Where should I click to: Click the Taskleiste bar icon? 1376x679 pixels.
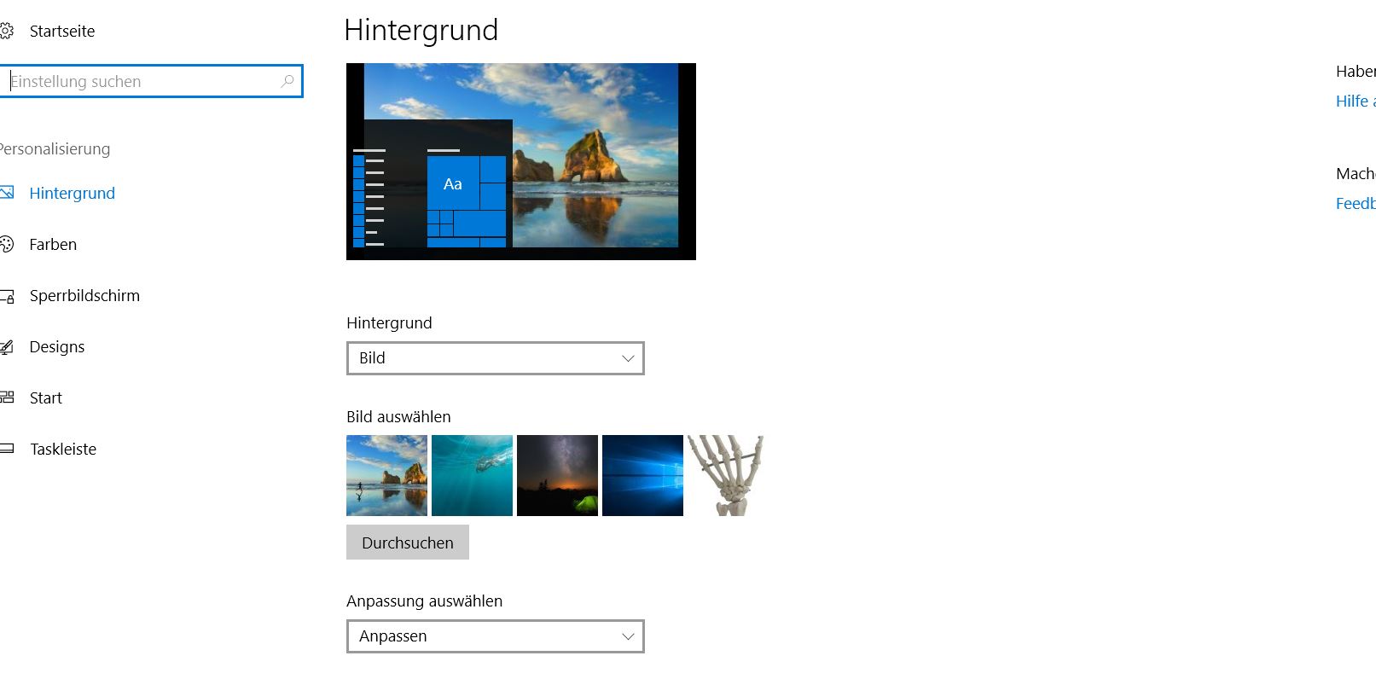pos(7,449)
